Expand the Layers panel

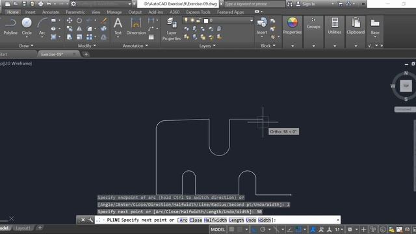207,45
